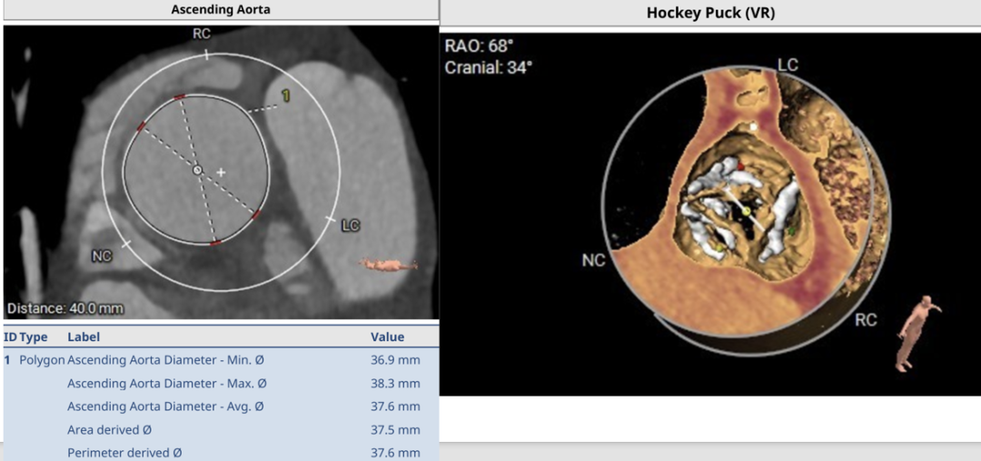Click the Value column header
The width and height of the screenshot is (981, 461).
(x=387, y=338)
